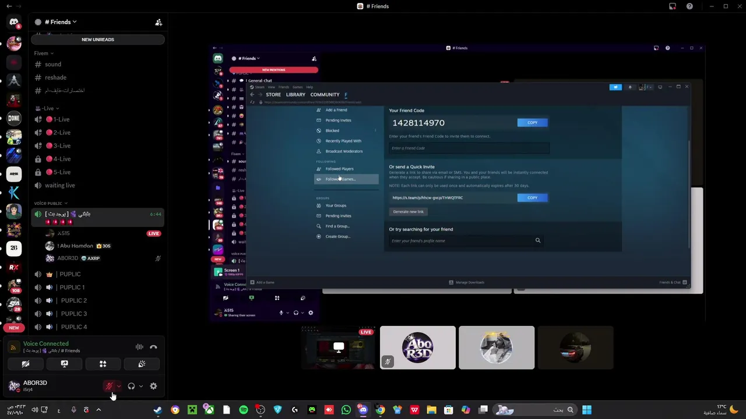Open the Minecraft icon in the taskbar

point(192,410)
